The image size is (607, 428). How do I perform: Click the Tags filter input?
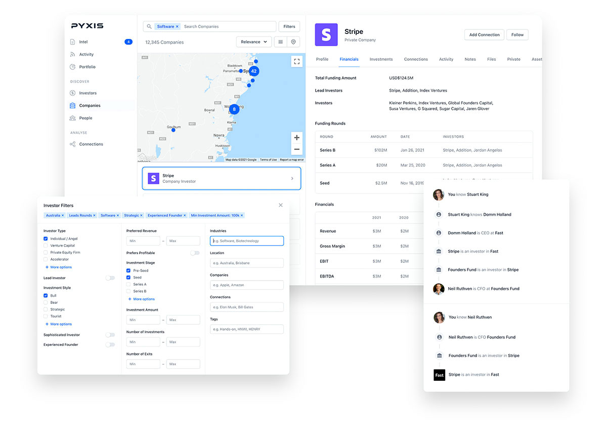(247, 329)
